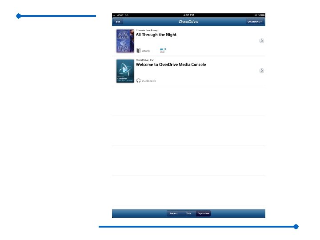Sort list by Expiration tab

(x=203, y=213)
